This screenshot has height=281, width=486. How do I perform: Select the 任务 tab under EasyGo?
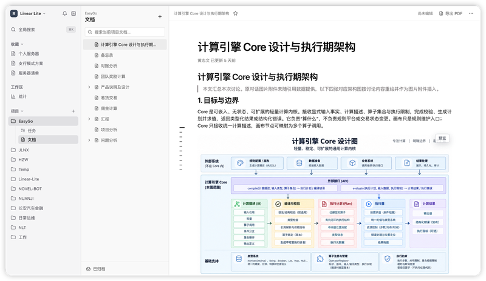coord(29,130)
